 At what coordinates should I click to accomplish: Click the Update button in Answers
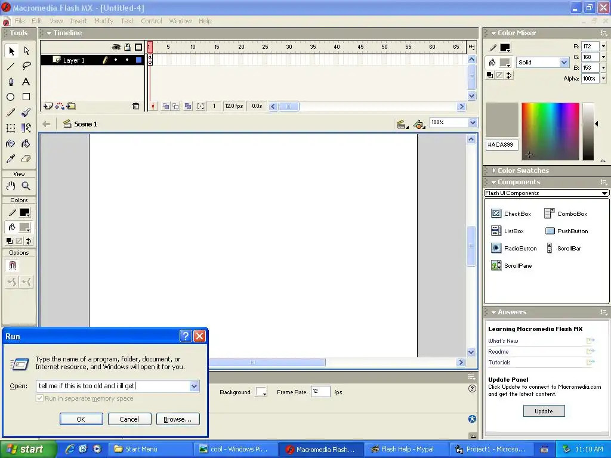[x=544, y=411]
